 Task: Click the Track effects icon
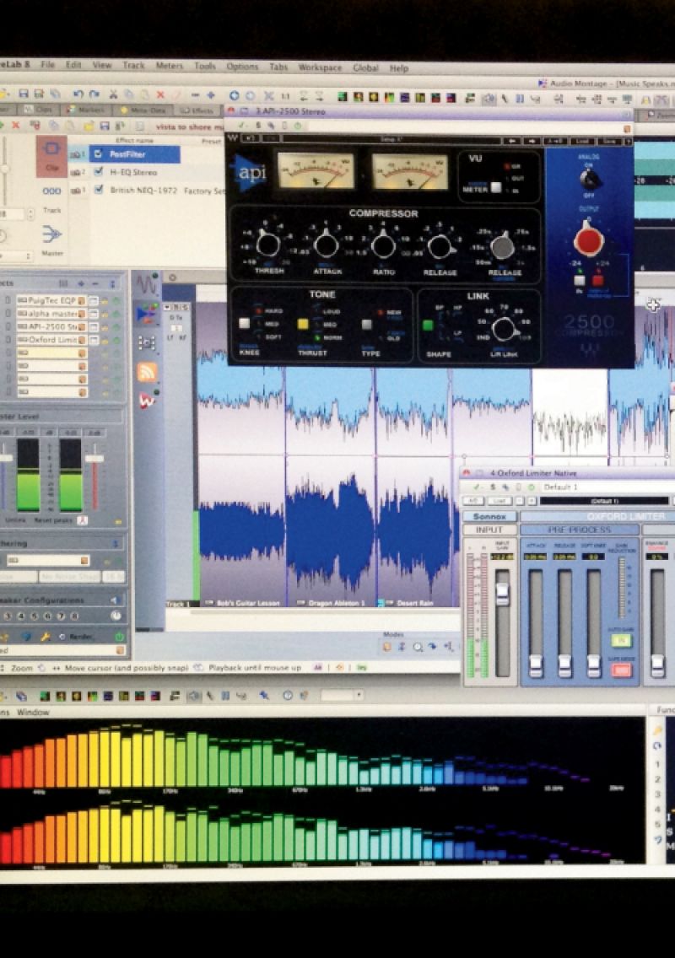coord(51,192)
